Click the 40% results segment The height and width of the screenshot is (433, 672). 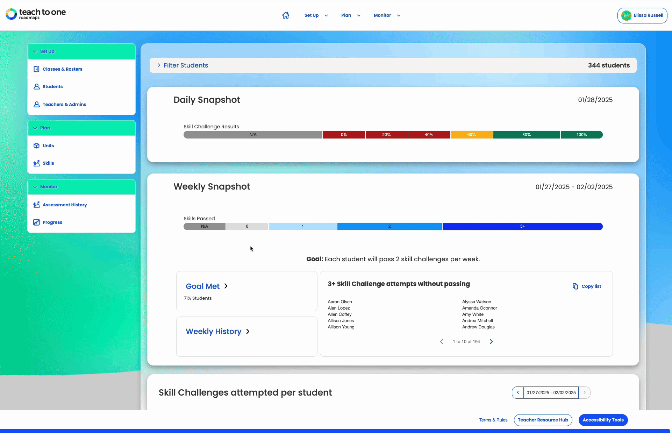429,135
